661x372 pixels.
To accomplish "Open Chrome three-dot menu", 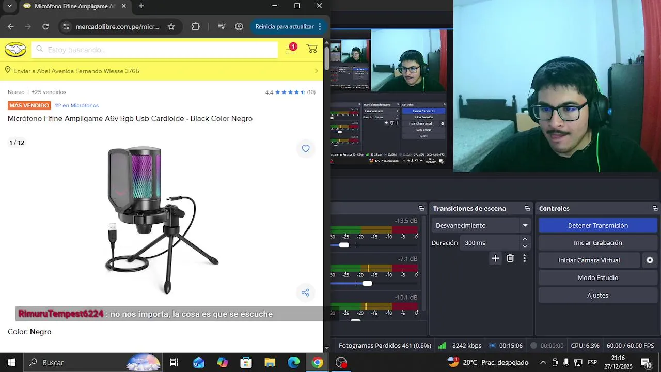I will click(x=320, y=26).
